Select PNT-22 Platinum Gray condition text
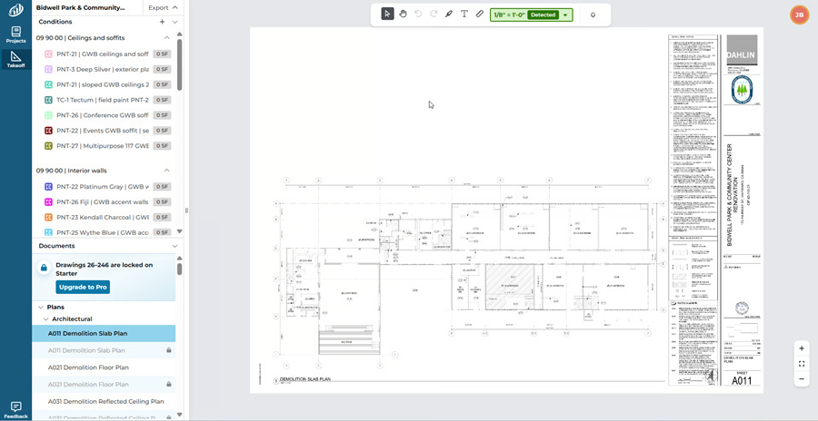The height and width of the screenshot is (421, 818). point(103,187)
